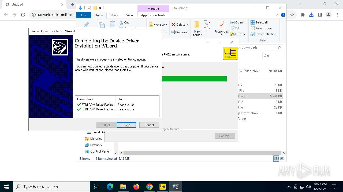Open the Application Tools tab
This screenshot has width=343, height=192.
pyautogui.click(x=153, y=15)
